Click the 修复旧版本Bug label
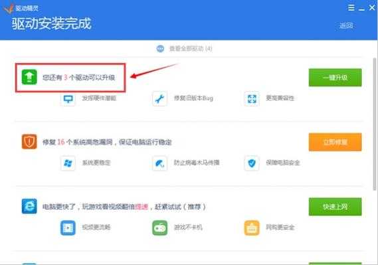 193,98
